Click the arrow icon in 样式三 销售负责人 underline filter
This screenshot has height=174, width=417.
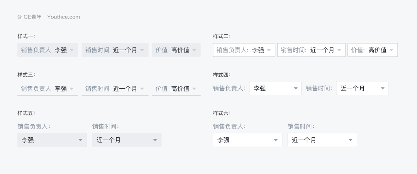pos(72,89)
